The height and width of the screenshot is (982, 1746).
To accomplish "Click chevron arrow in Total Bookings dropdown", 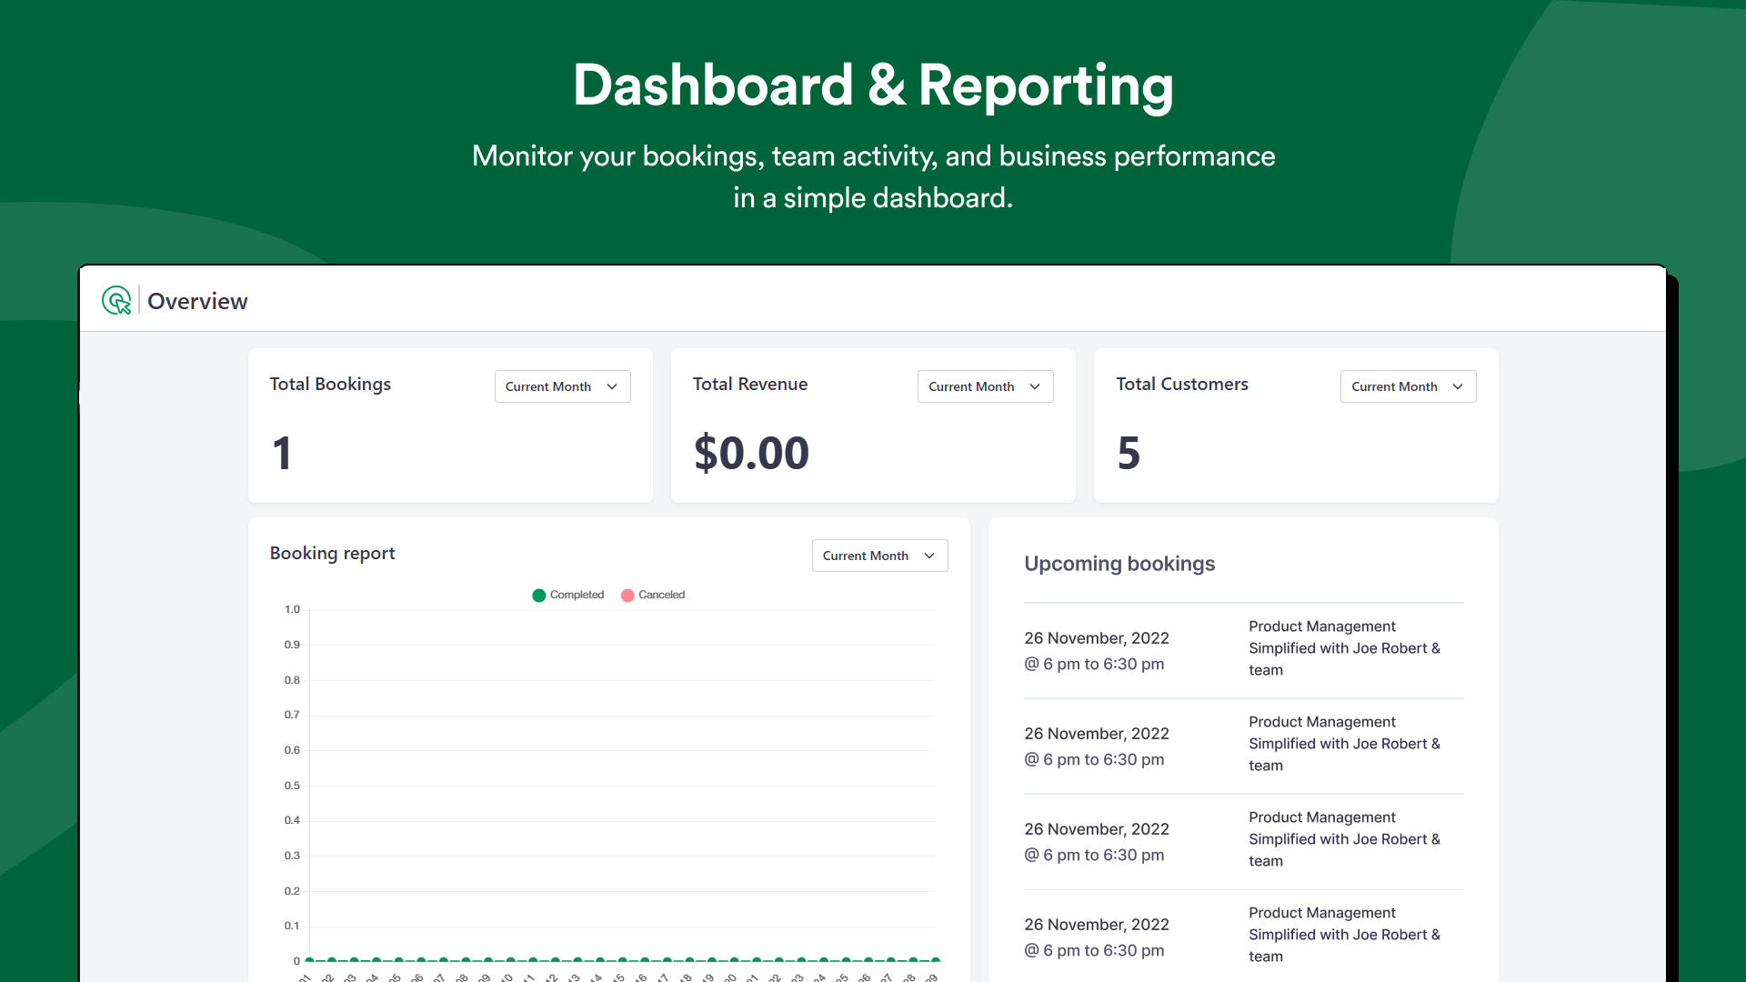I will click(612, 386).
